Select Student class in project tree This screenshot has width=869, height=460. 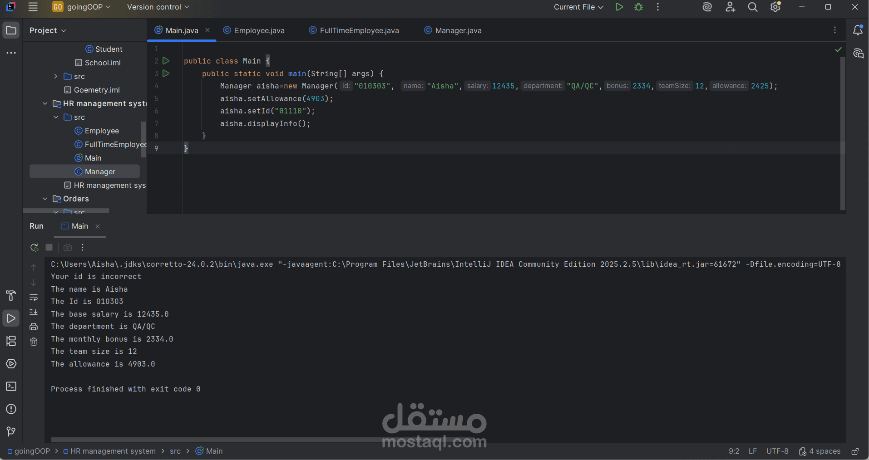point(104,49)
